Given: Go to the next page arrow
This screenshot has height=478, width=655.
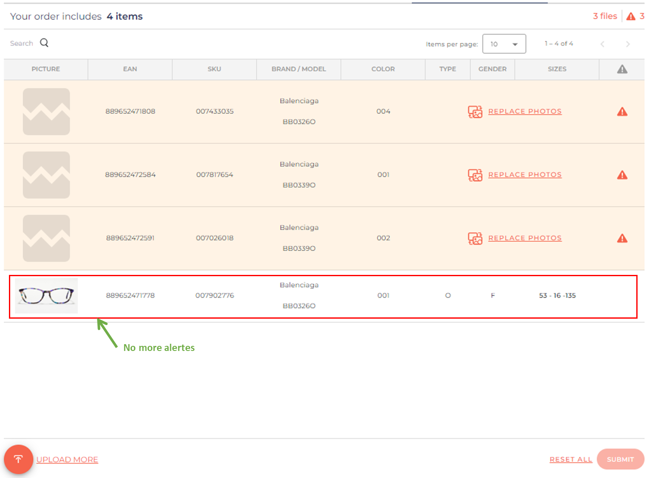Looking at the screenshot, I should click(628, 44).
